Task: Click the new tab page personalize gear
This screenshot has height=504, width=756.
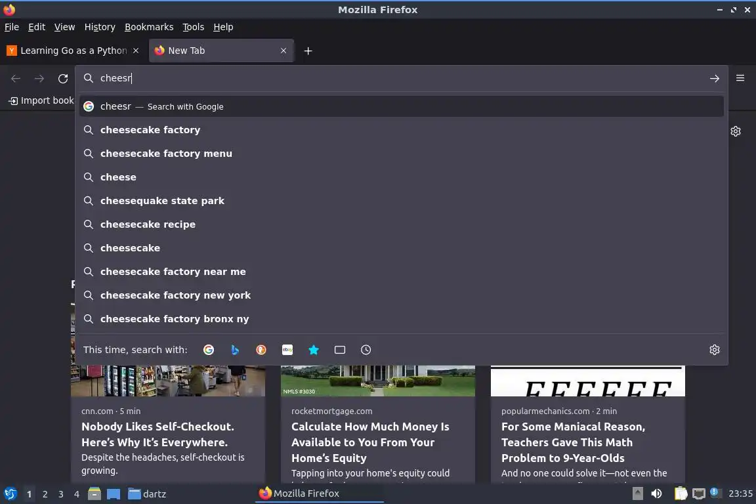Action: 735,131
